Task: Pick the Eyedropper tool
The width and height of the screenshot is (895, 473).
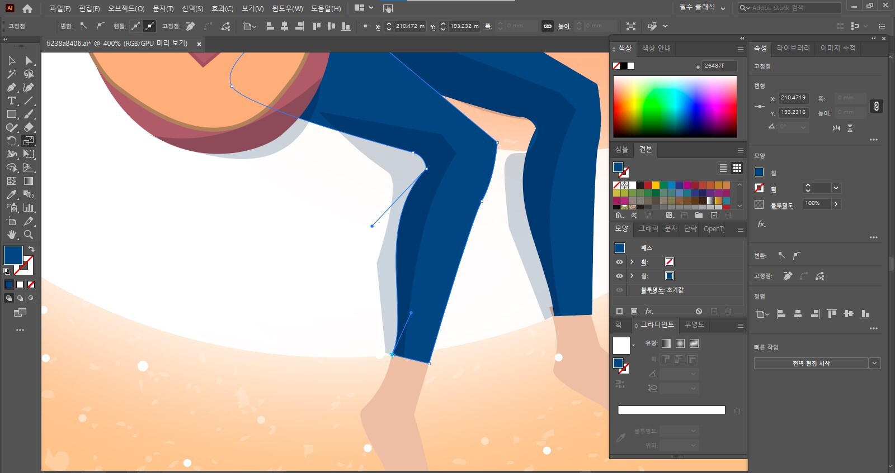Action: (11, 194)
